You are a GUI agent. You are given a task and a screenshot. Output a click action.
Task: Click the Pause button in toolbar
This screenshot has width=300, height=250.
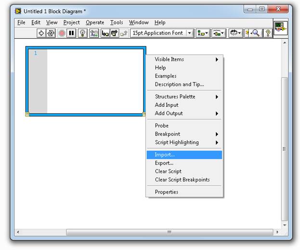[x=71, y=33]
